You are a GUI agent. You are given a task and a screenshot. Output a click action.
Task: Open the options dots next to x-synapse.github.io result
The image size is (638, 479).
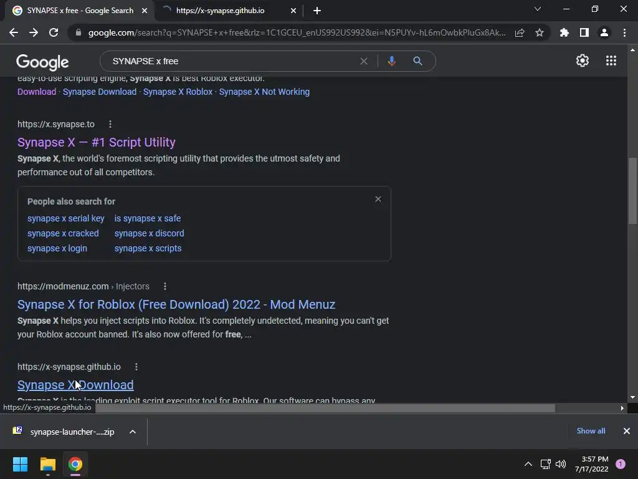tap(136, 367)
